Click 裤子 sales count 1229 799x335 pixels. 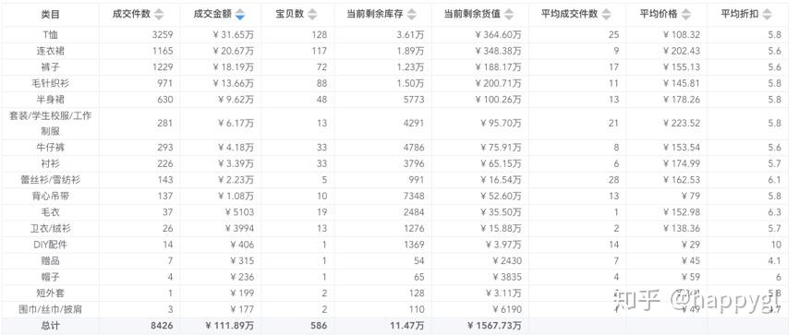pyautogui.click(x=163, y=67)
